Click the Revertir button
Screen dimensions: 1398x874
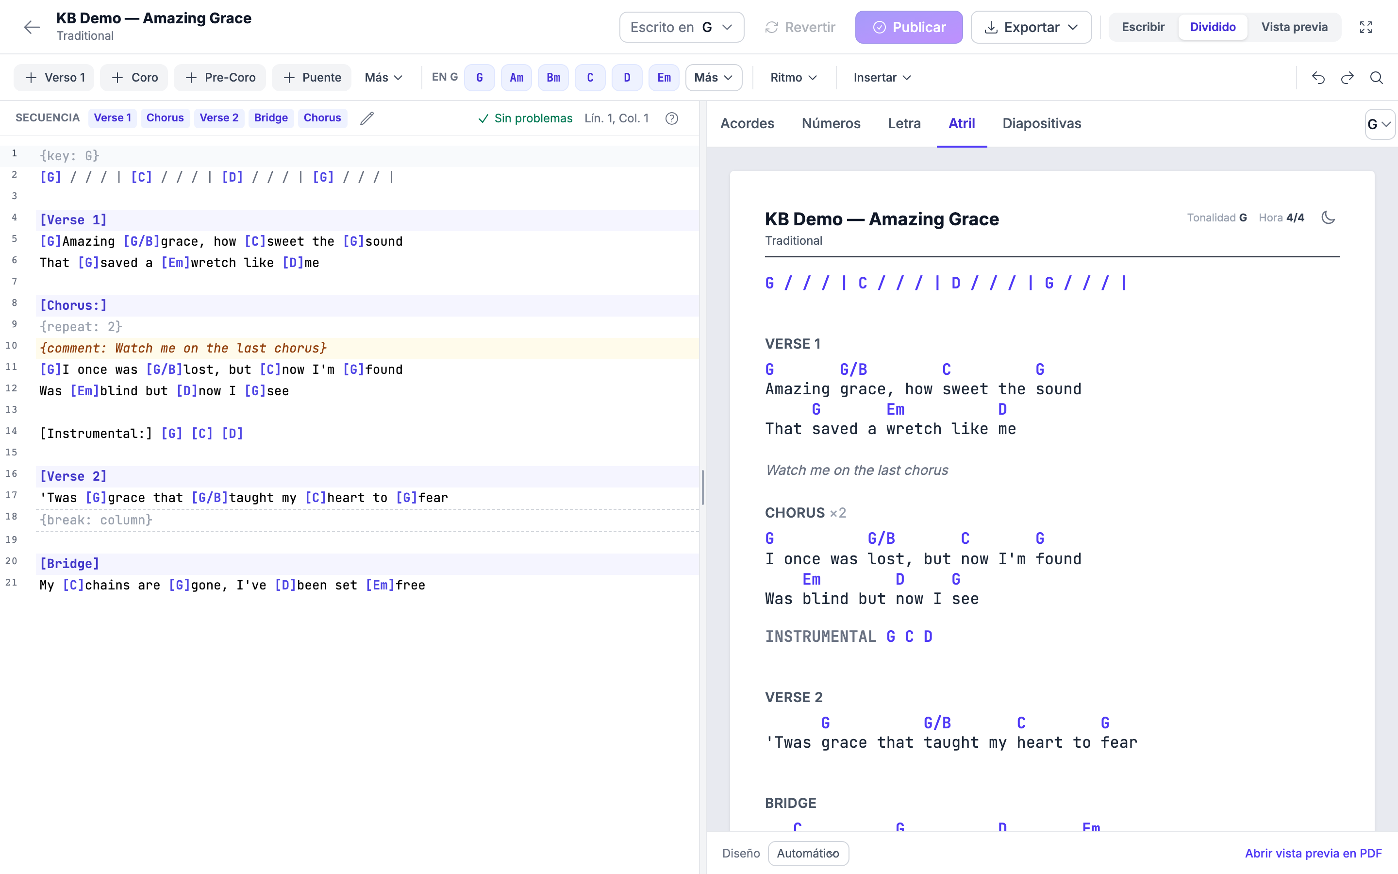tap(800, 27)
